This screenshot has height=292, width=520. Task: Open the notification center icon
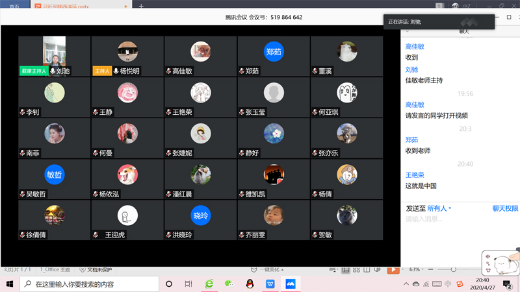click(x=507, y=284)
